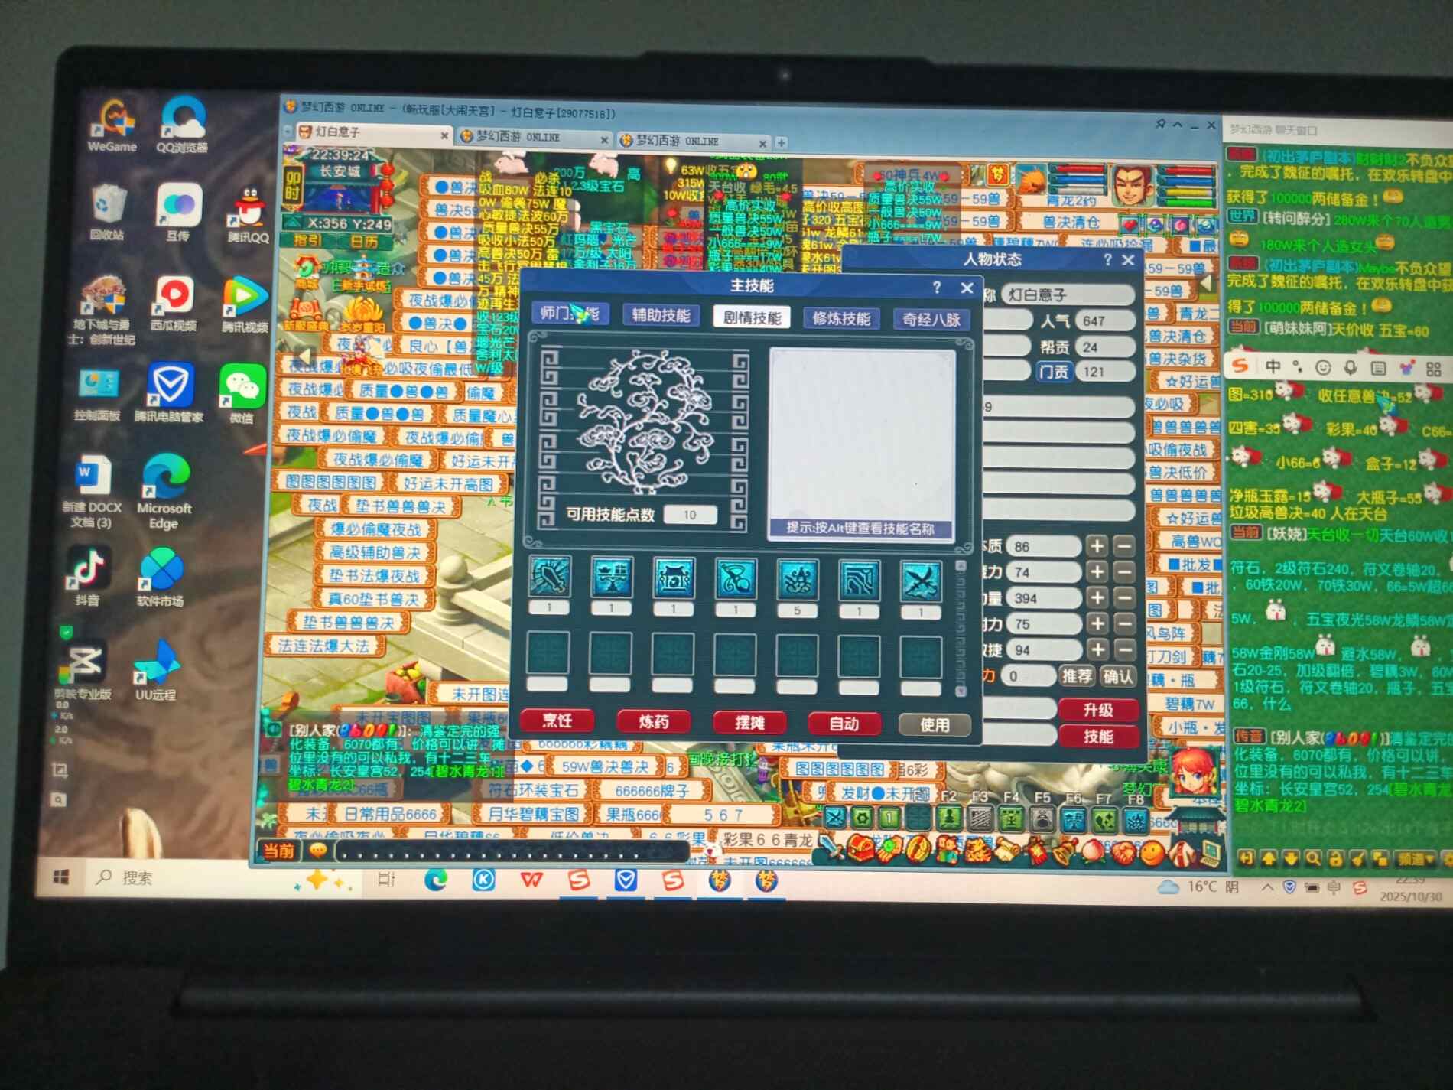Open 抖音 desktop icon
Image resolution: width=1453 pixels, height=1090 pixels.
pyautogui.click(x=87, y=575)
